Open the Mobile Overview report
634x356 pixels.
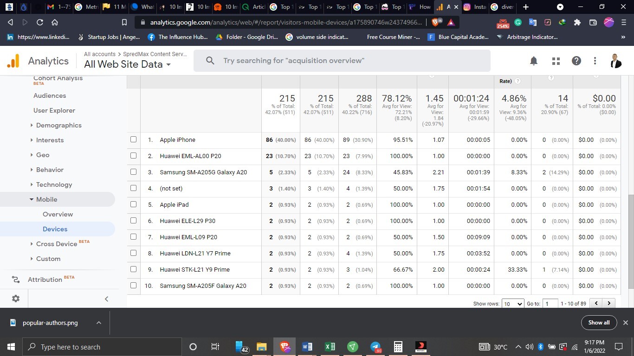click(58, 214)
